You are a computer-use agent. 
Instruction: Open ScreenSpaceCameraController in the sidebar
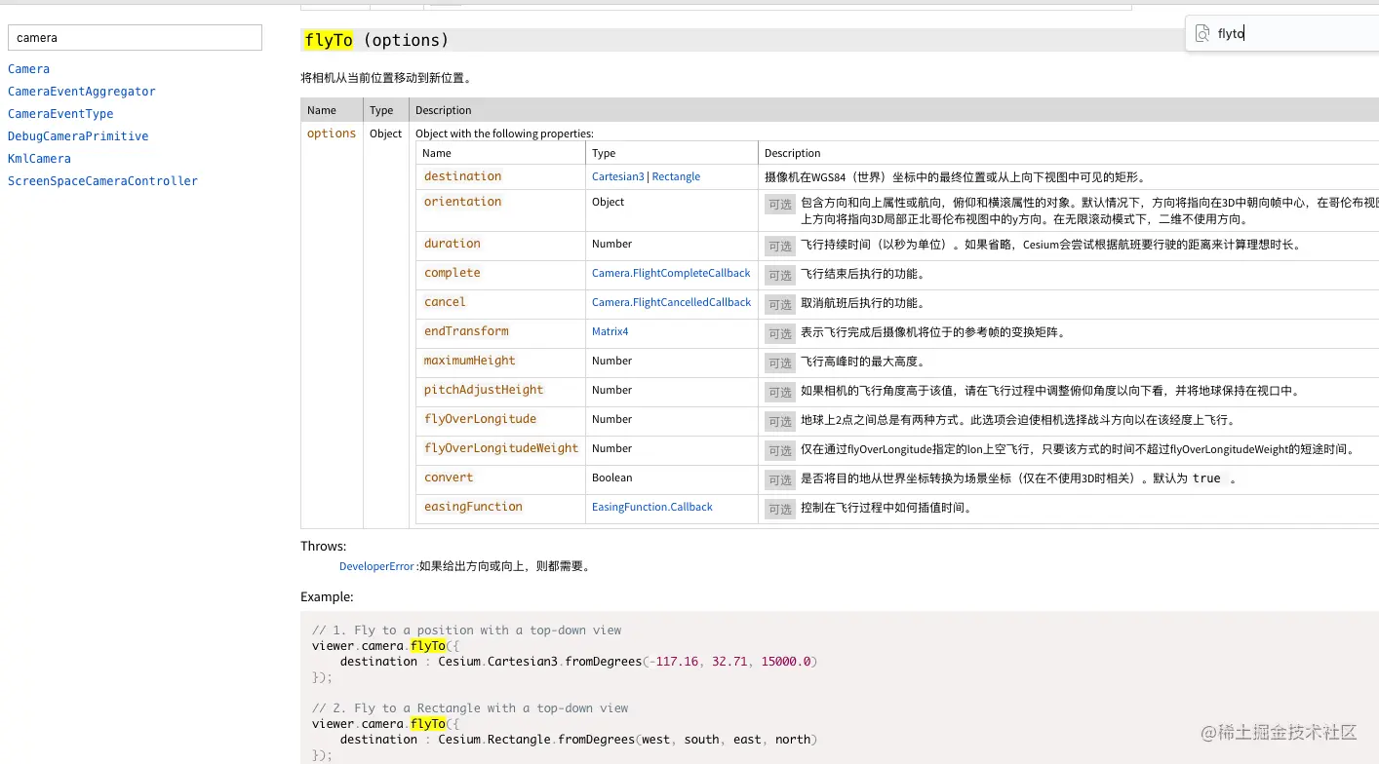click(102, 181)
